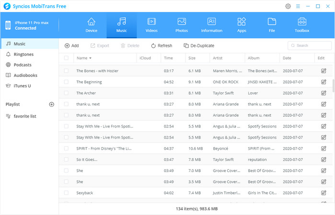Toggle the select-all checkbox in header
335x215 pixels.
pyautogui.click(x=66, y=58)
